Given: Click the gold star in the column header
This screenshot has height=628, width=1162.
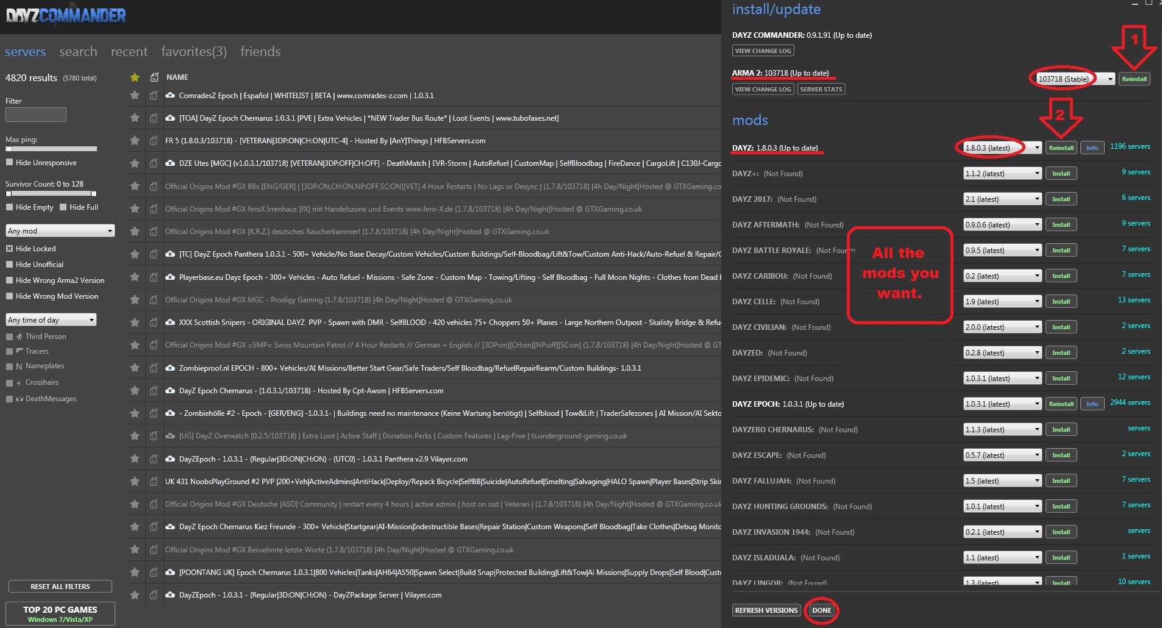Looking at the screenshot, I should pos(135,77).
